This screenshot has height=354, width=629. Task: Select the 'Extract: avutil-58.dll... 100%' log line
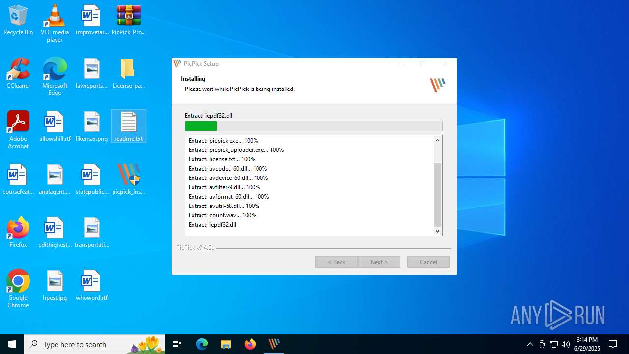coord(224,206)
